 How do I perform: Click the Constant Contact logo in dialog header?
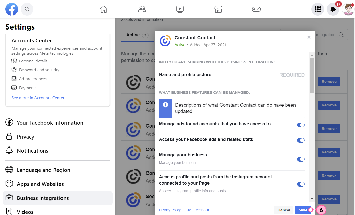pyautogui.click(x=165, y=41)
